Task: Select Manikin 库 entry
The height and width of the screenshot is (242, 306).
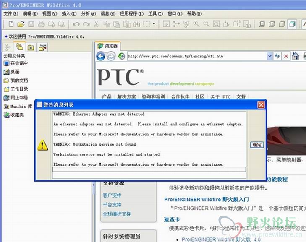Action: pyautogui.click(x=18, y=106)
